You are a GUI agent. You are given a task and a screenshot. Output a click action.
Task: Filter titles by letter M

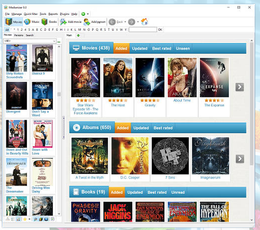coord(80,30)
